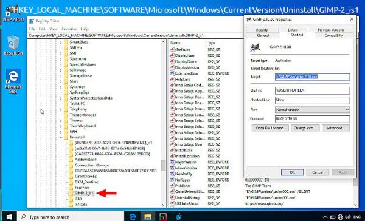Open the Run window-mode dropdown
365x221 pixels.
coord(313,110)
